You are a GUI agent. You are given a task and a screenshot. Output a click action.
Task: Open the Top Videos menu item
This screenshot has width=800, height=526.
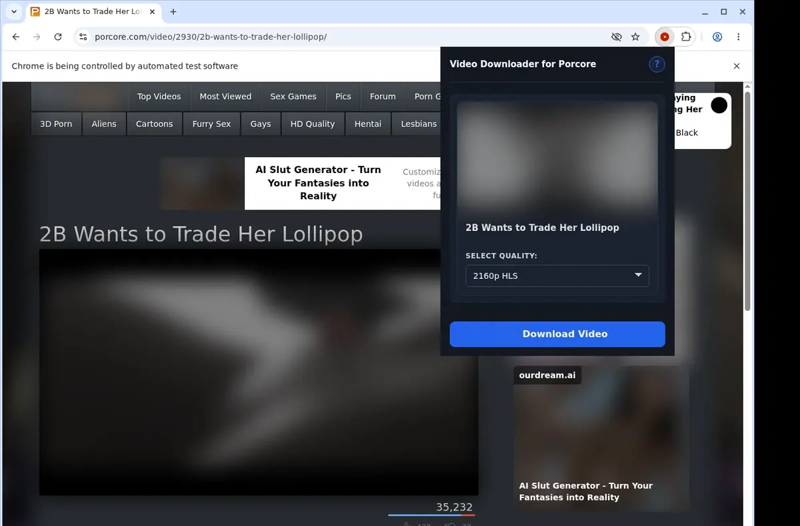159,97
